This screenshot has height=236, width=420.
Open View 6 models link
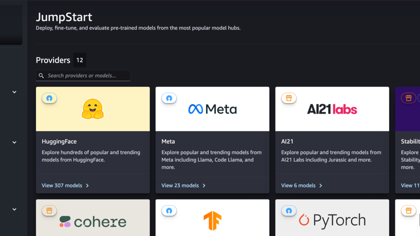(298, 185)
